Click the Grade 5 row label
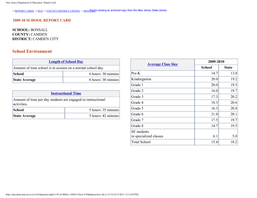 pos(137,108)
